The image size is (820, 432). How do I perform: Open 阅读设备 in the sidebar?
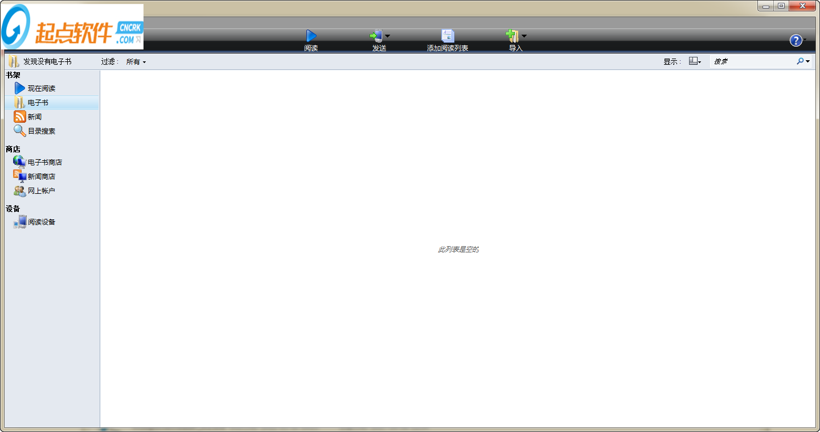click(42, 222)
